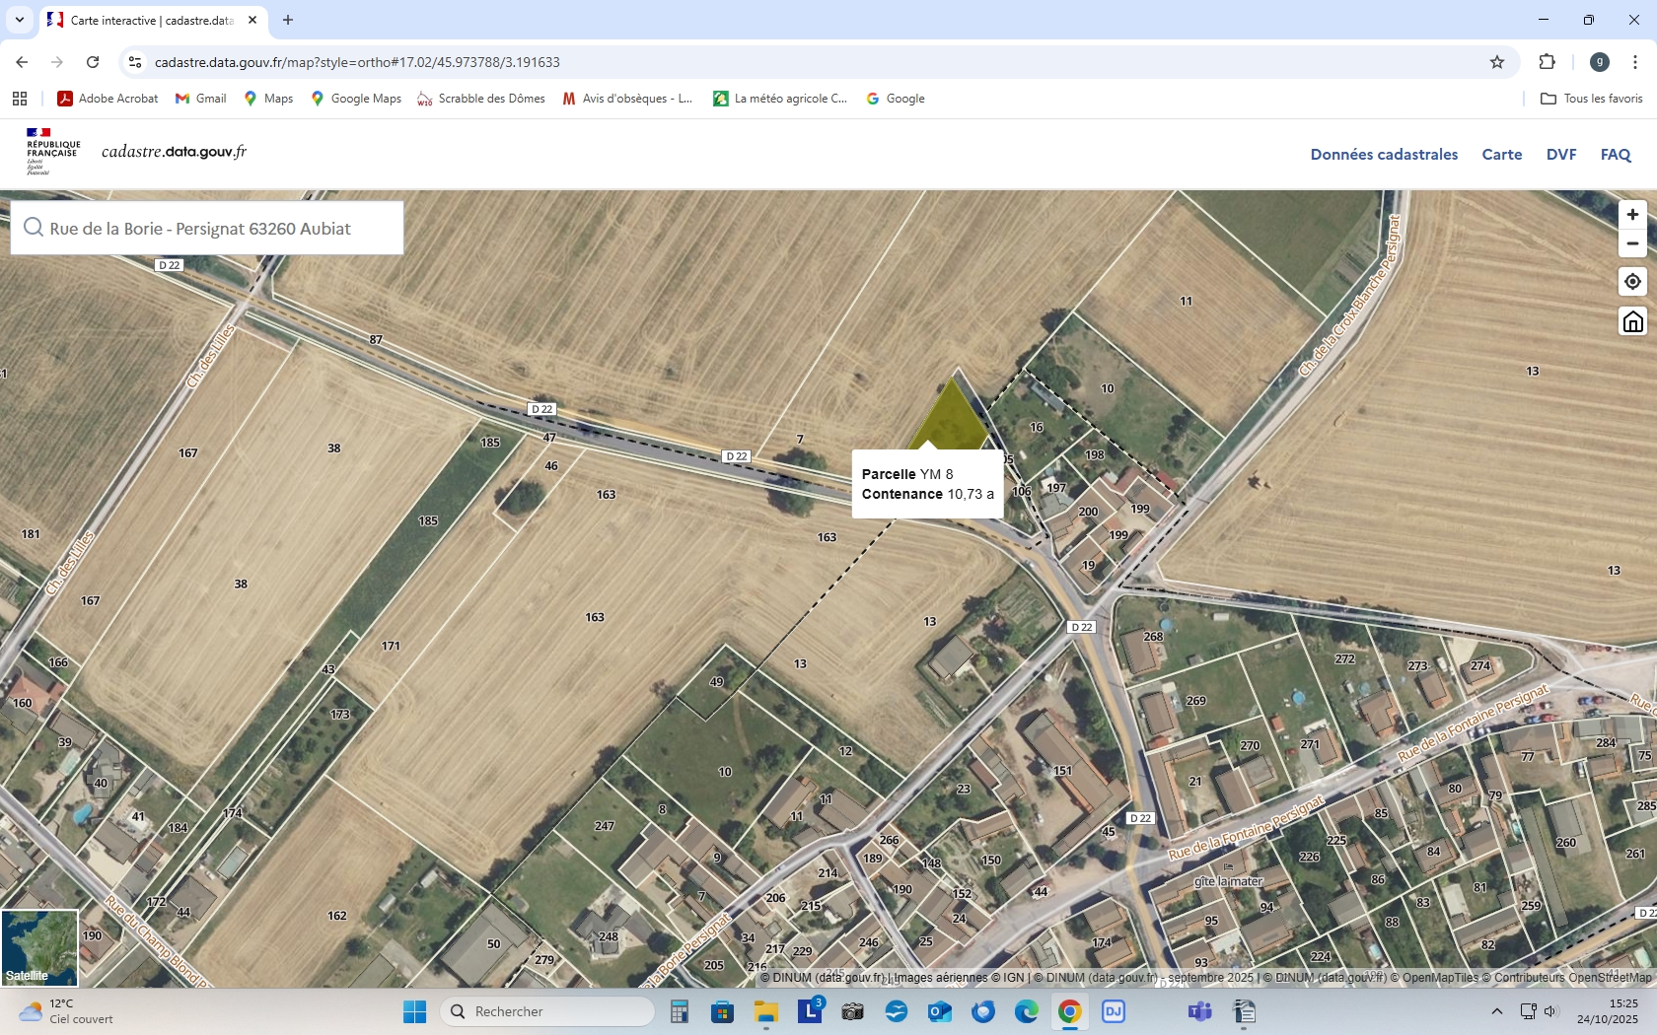Reload the cadastre page

coord(93,62)
